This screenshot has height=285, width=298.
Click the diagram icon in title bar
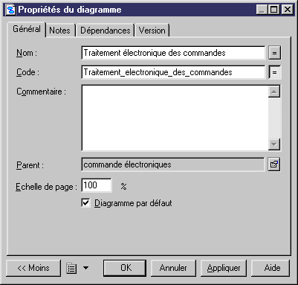(x=10, y=10)
